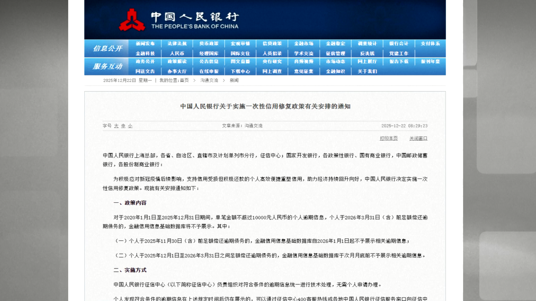Open the 政策解读 navigation item
The image size is (536, 301).
(177, 62)
